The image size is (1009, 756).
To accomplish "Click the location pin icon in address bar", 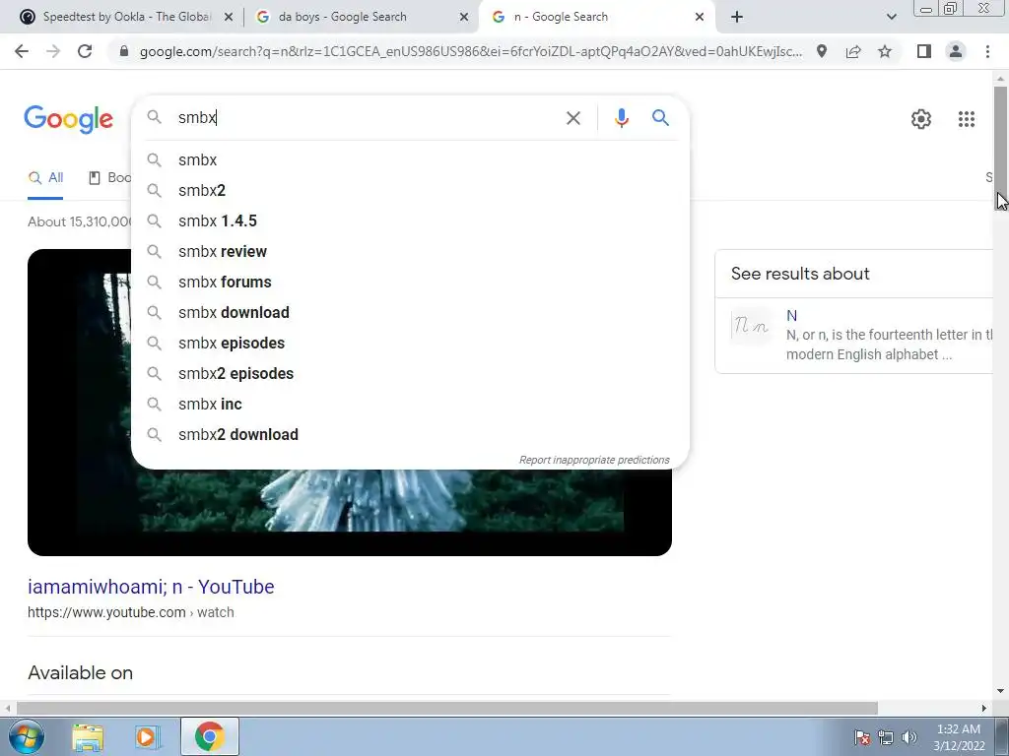I will pyautogui.click(x=822, y=51).
